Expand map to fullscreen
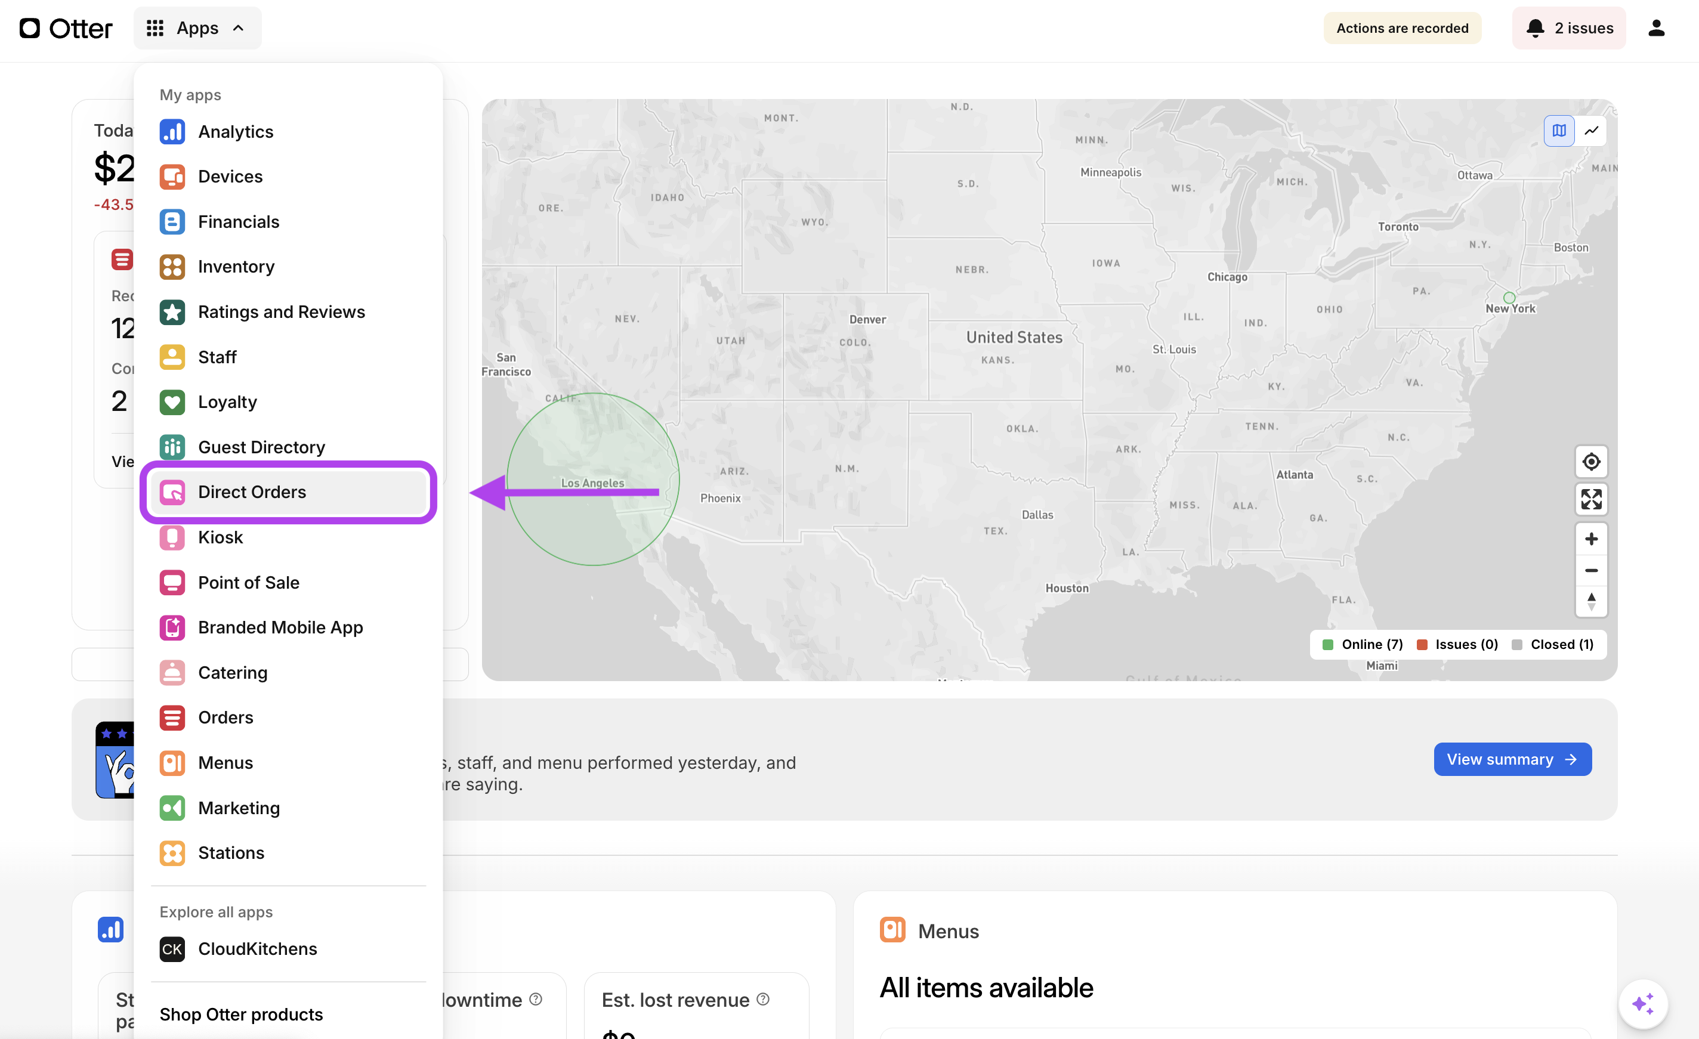 [1591, 499]
